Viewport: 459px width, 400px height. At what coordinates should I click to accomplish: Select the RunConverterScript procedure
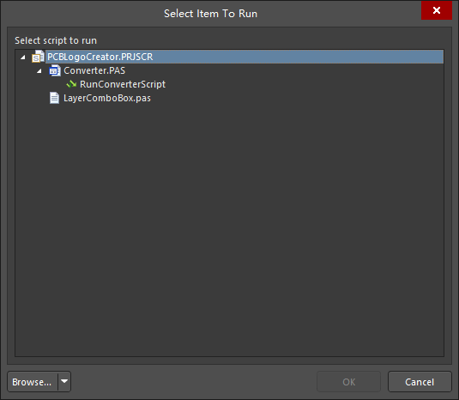coord(123,84)
